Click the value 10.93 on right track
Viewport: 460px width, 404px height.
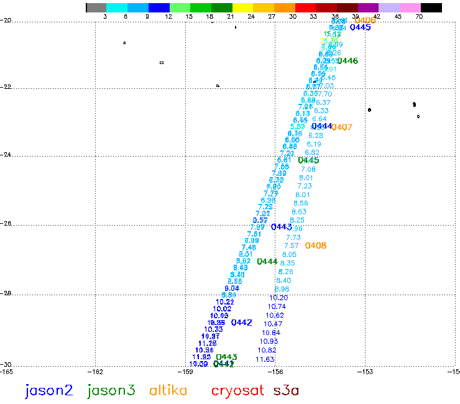[269, 341]
